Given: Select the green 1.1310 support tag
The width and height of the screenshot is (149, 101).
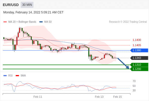Looking at the screenshot, I should (x=139, y=65).
